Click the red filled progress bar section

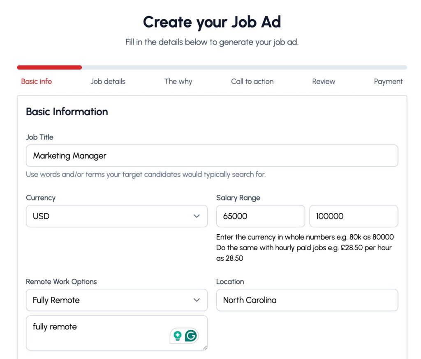(x=49, y=68)
